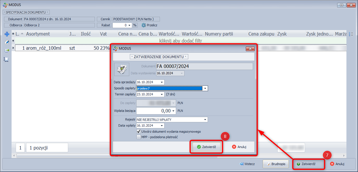
Task: Click the document approval checkmark icon
Action: 122,69
